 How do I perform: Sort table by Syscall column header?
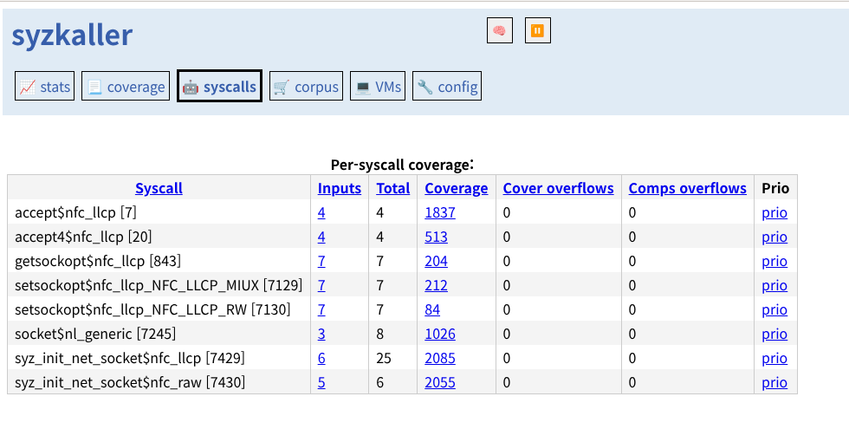159,188
